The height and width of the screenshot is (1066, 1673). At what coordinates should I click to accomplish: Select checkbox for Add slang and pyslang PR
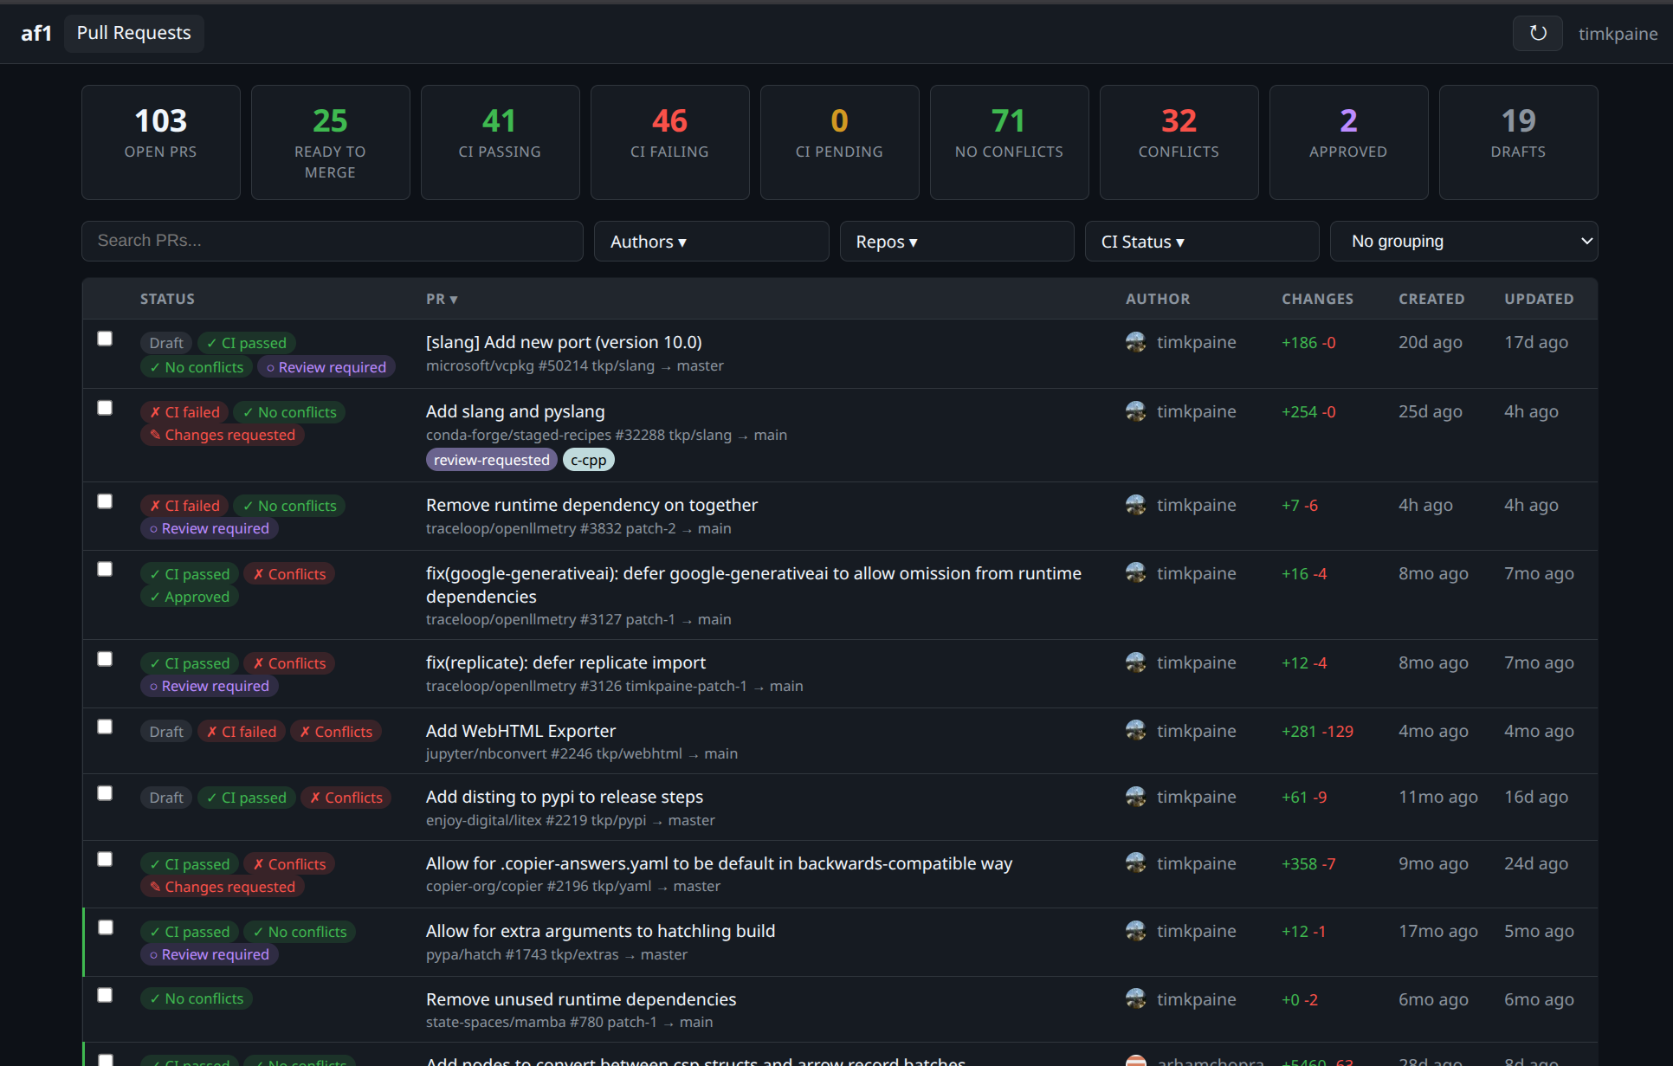tap(105, 408)
